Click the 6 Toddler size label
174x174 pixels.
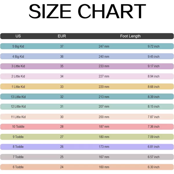point(18,167)
